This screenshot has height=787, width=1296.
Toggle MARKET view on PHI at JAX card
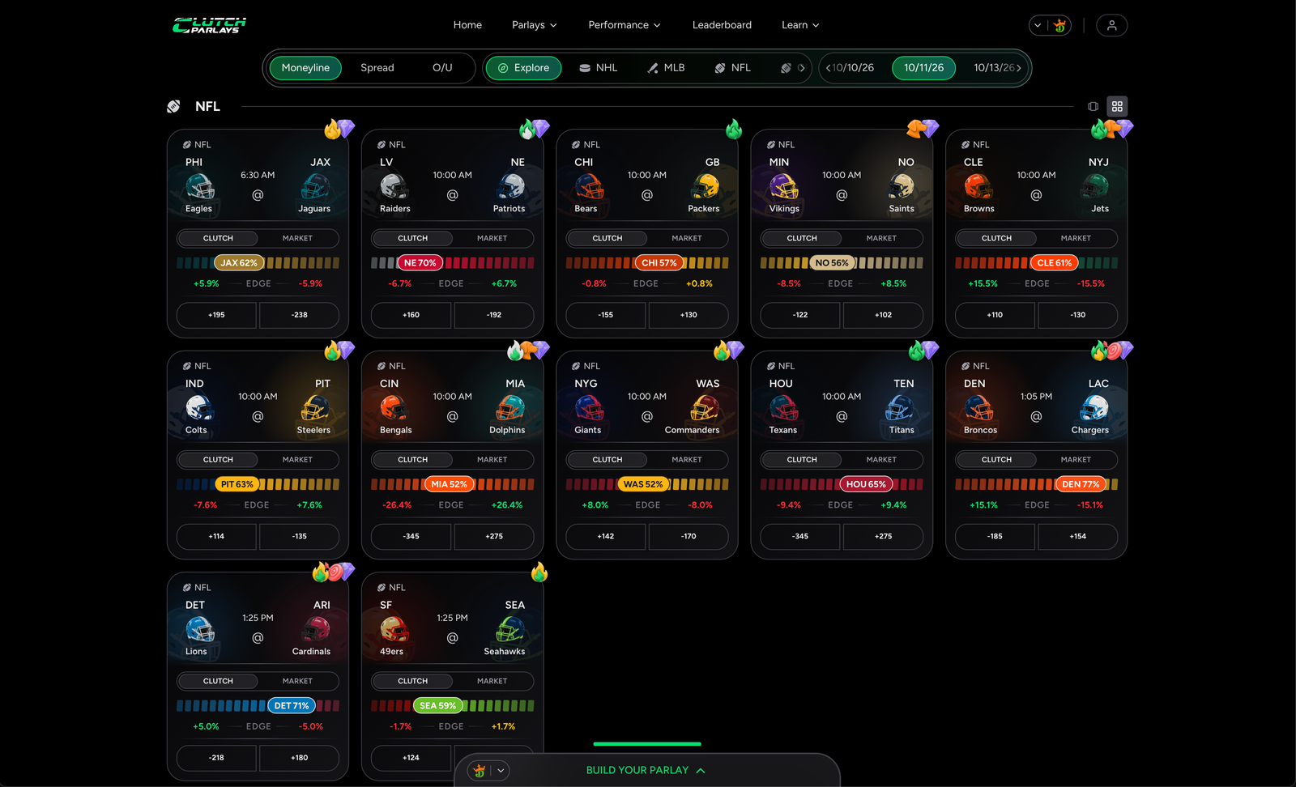click(x=297, y=238)
